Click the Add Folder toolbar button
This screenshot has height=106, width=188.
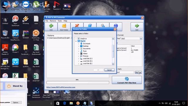point(64,27)
